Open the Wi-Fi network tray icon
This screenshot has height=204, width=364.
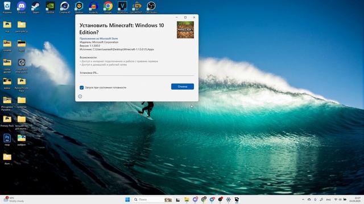pos(336,199)
